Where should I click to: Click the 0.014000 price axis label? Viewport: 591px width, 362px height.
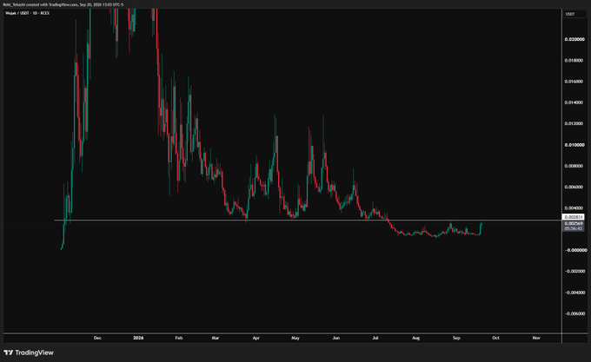[574, 102]
